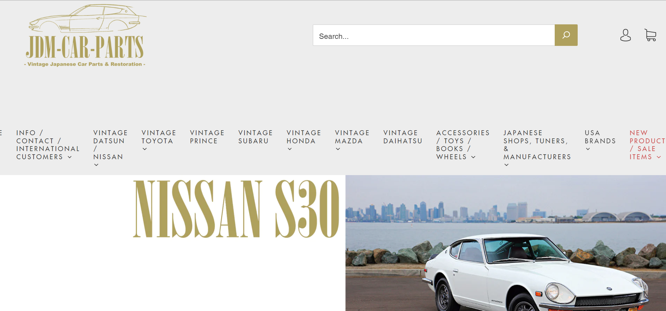Expand the USA Brands chevron
Viewport: 666px width, 311px height.
(x=588, y=149)
